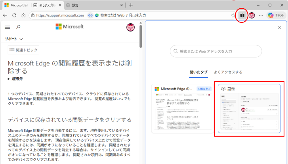Switch to the 新しいスプリ browser tab
Image resolution: width=288 pixels, height=164 pixels.
[45, 5]
